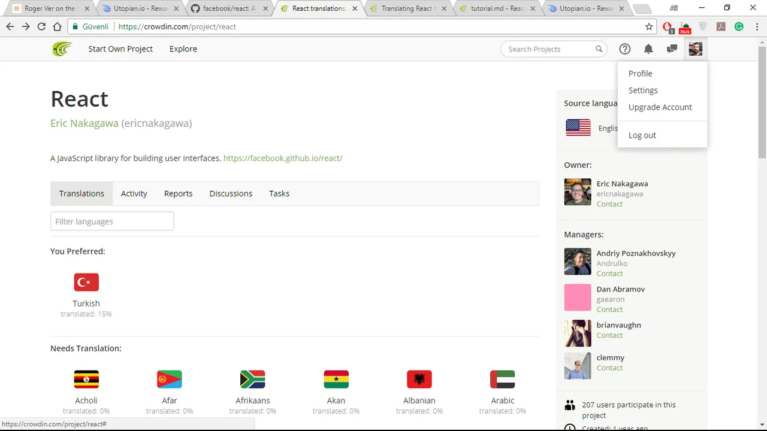Bookmark page with star icon
Screen dimensions: 767x431
(x=649, y=26)
